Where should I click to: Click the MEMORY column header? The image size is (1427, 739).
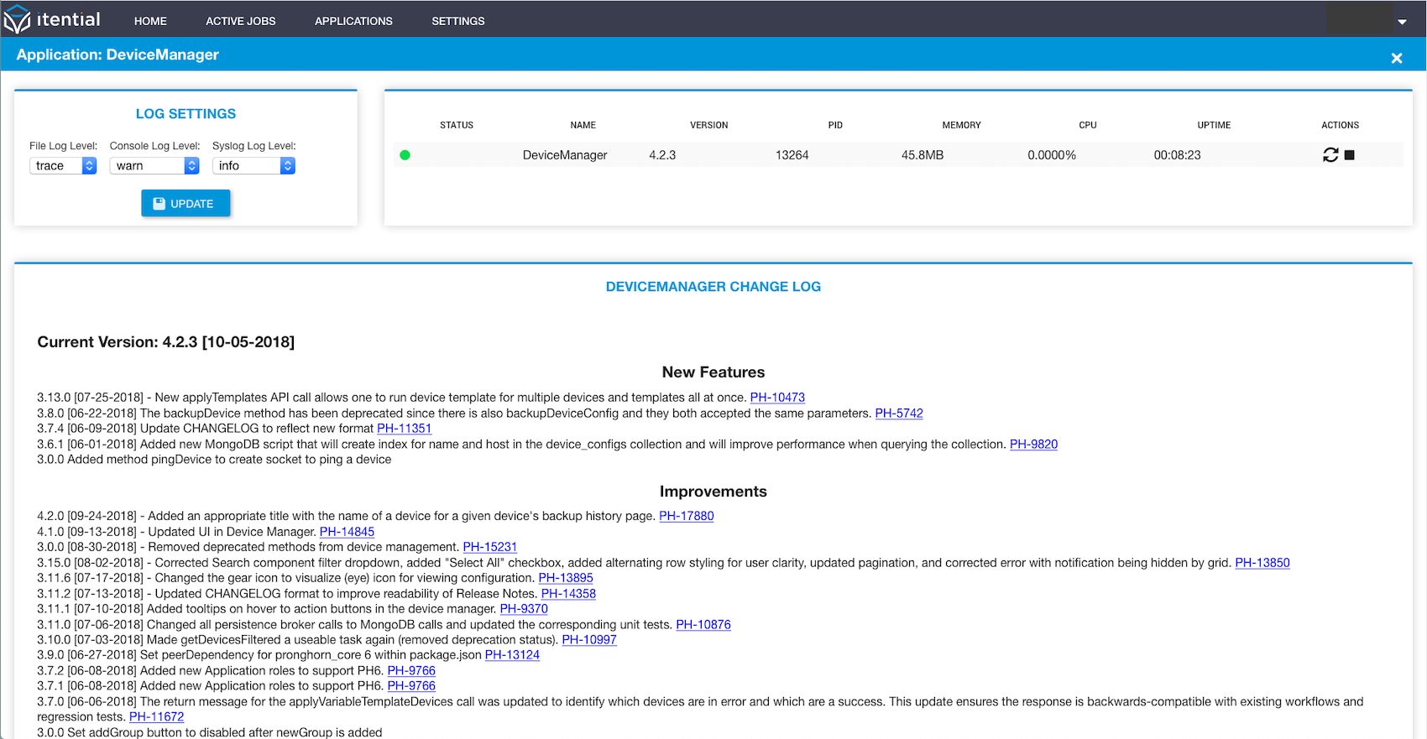pyautogui.click(x=961, y=125)
